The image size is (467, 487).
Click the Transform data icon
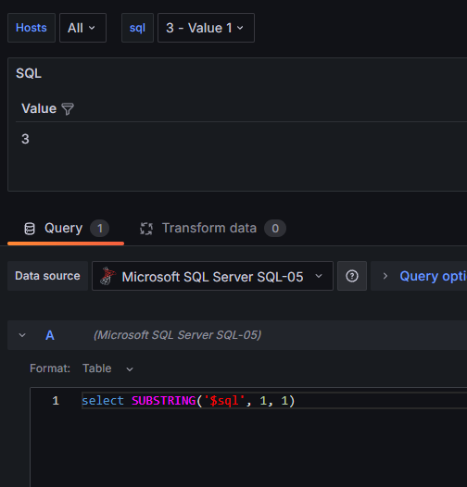pyautogui.click(x=146, y=229)
